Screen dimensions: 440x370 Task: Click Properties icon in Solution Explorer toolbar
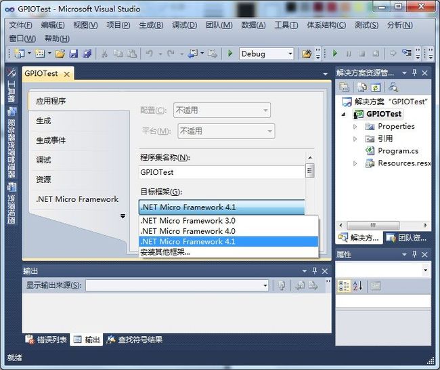coord(345,87)
